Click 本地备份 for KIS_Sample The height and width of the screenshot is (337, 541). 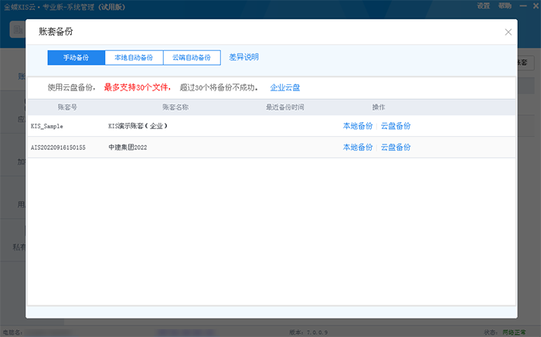358,125
